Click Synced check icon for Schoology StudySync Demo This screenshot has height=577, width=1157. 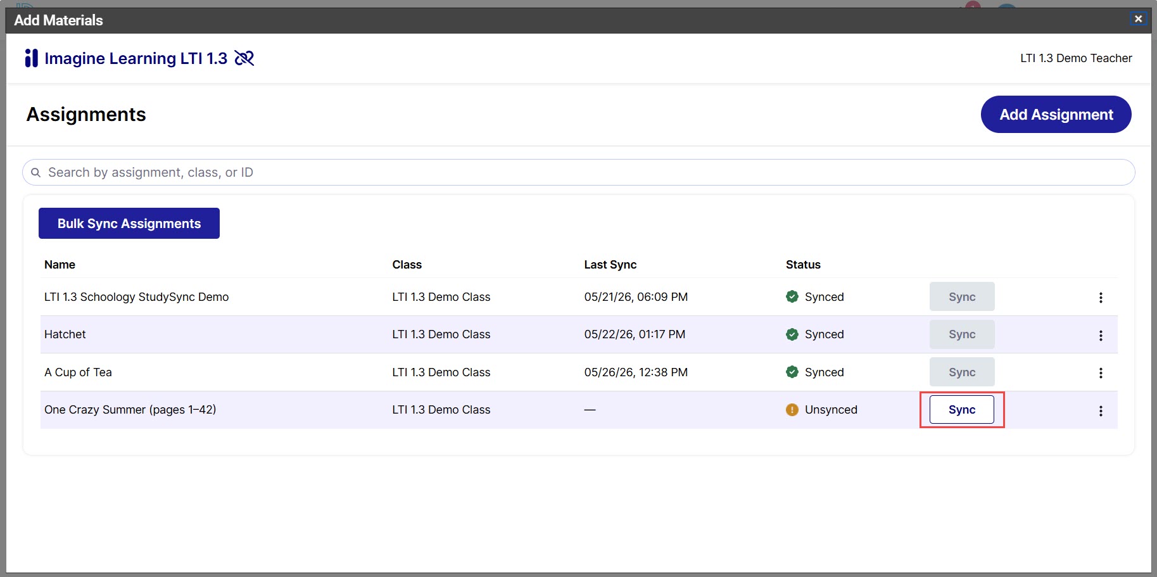coord(792,297)
